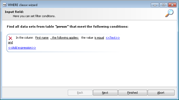
Task: Maximize the WHERE clause wizard window
Action: tap(163, 5)
